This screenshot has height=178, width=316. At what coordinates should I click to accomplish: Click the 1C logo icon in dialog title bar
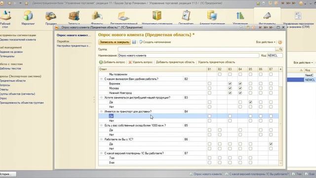57,28
